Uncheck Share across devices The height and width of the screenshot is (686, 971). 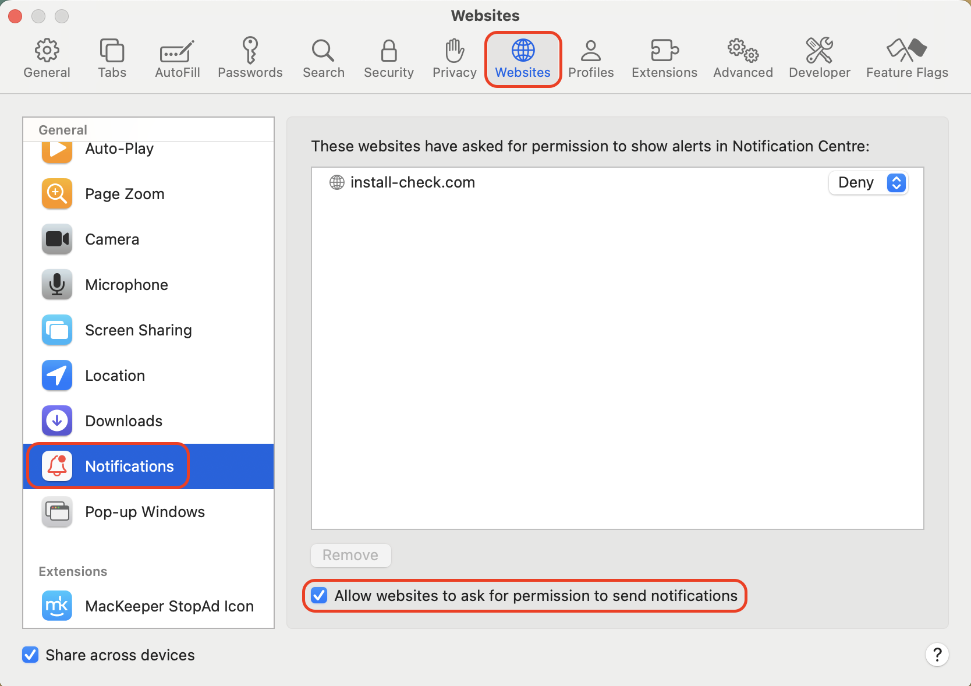[30, 655]
